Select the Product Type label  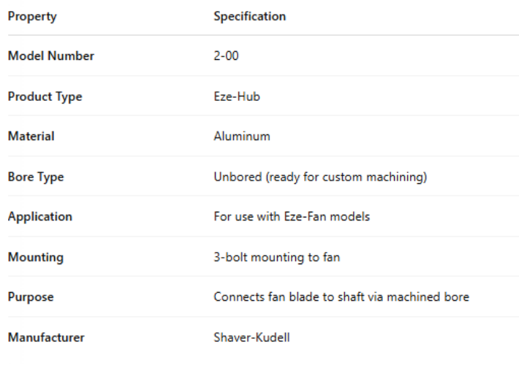(x=45, y=96)
